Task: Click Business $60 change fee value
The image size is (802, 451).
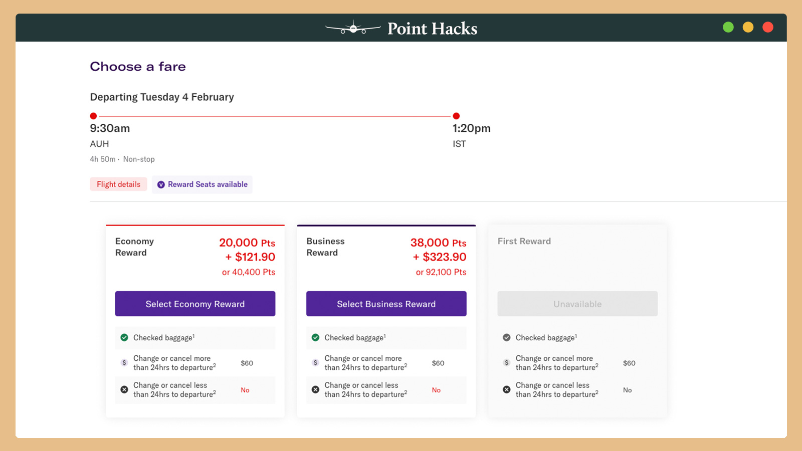Action: pos(438,363)
